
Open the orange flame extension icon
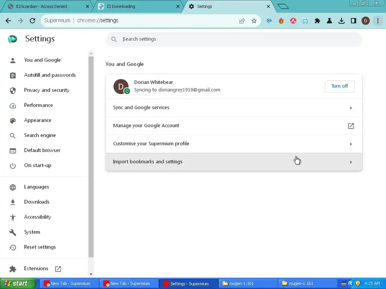[281, 21]
